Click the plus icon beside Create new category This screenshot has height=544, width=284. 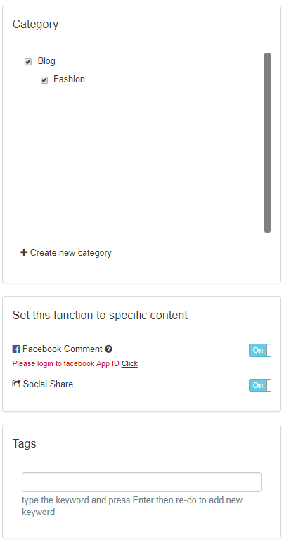[24, 252]
